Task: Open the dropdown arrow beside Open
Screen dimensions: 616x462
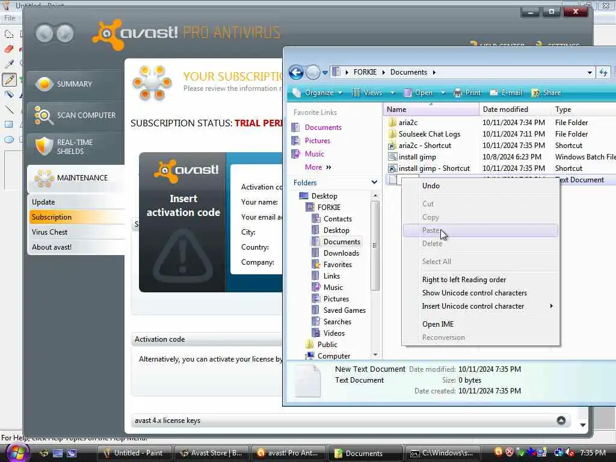Action: click(x=443, y=93)
